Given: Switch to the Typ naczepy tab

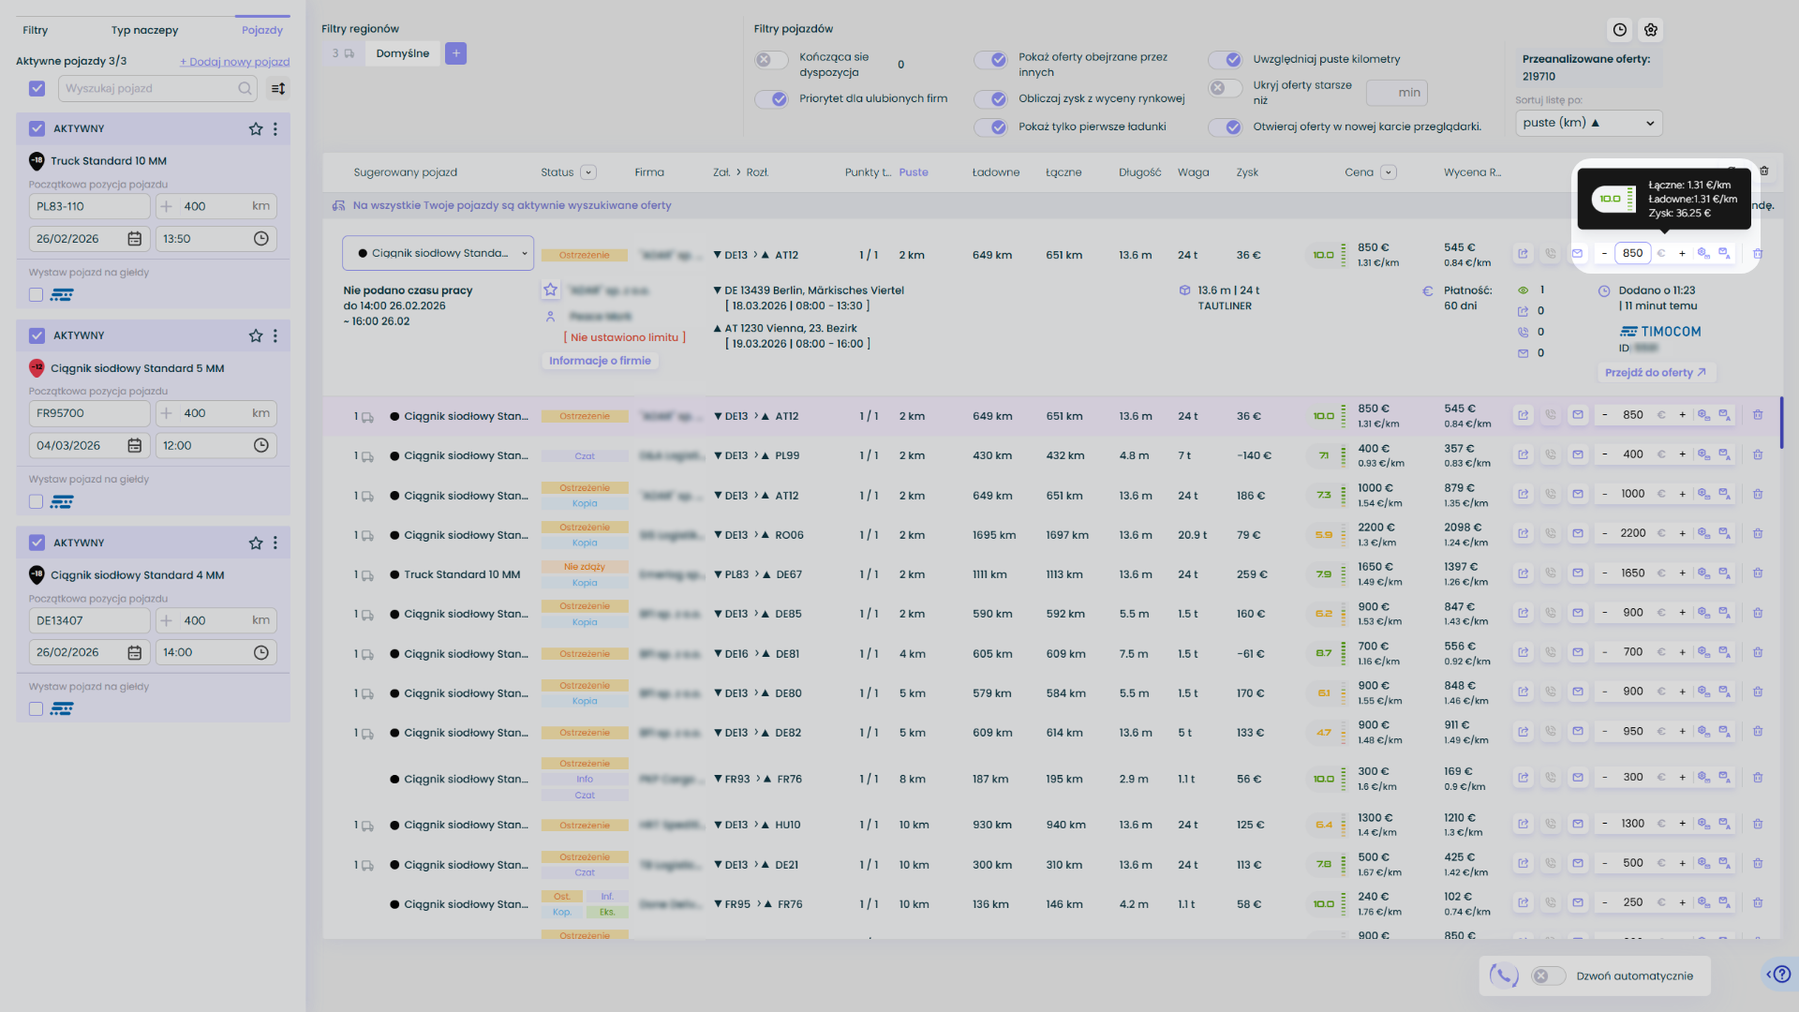Looking at the screenshot, I should click(144, 30).
